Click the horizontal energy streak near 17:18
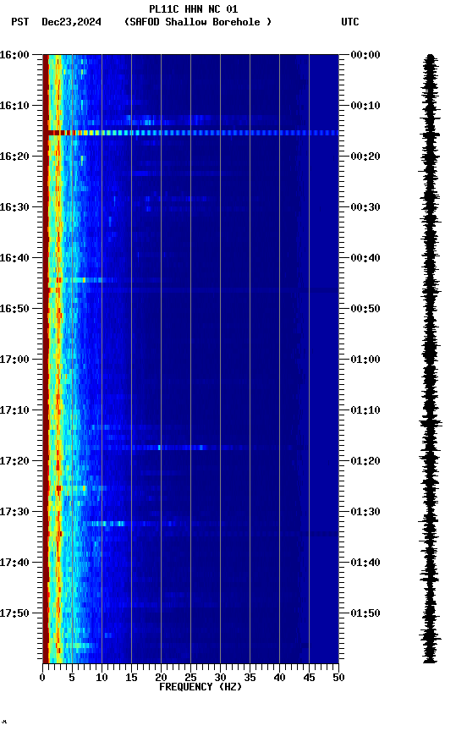This screenshot has width=467, height=731. [x=191, y=448]
